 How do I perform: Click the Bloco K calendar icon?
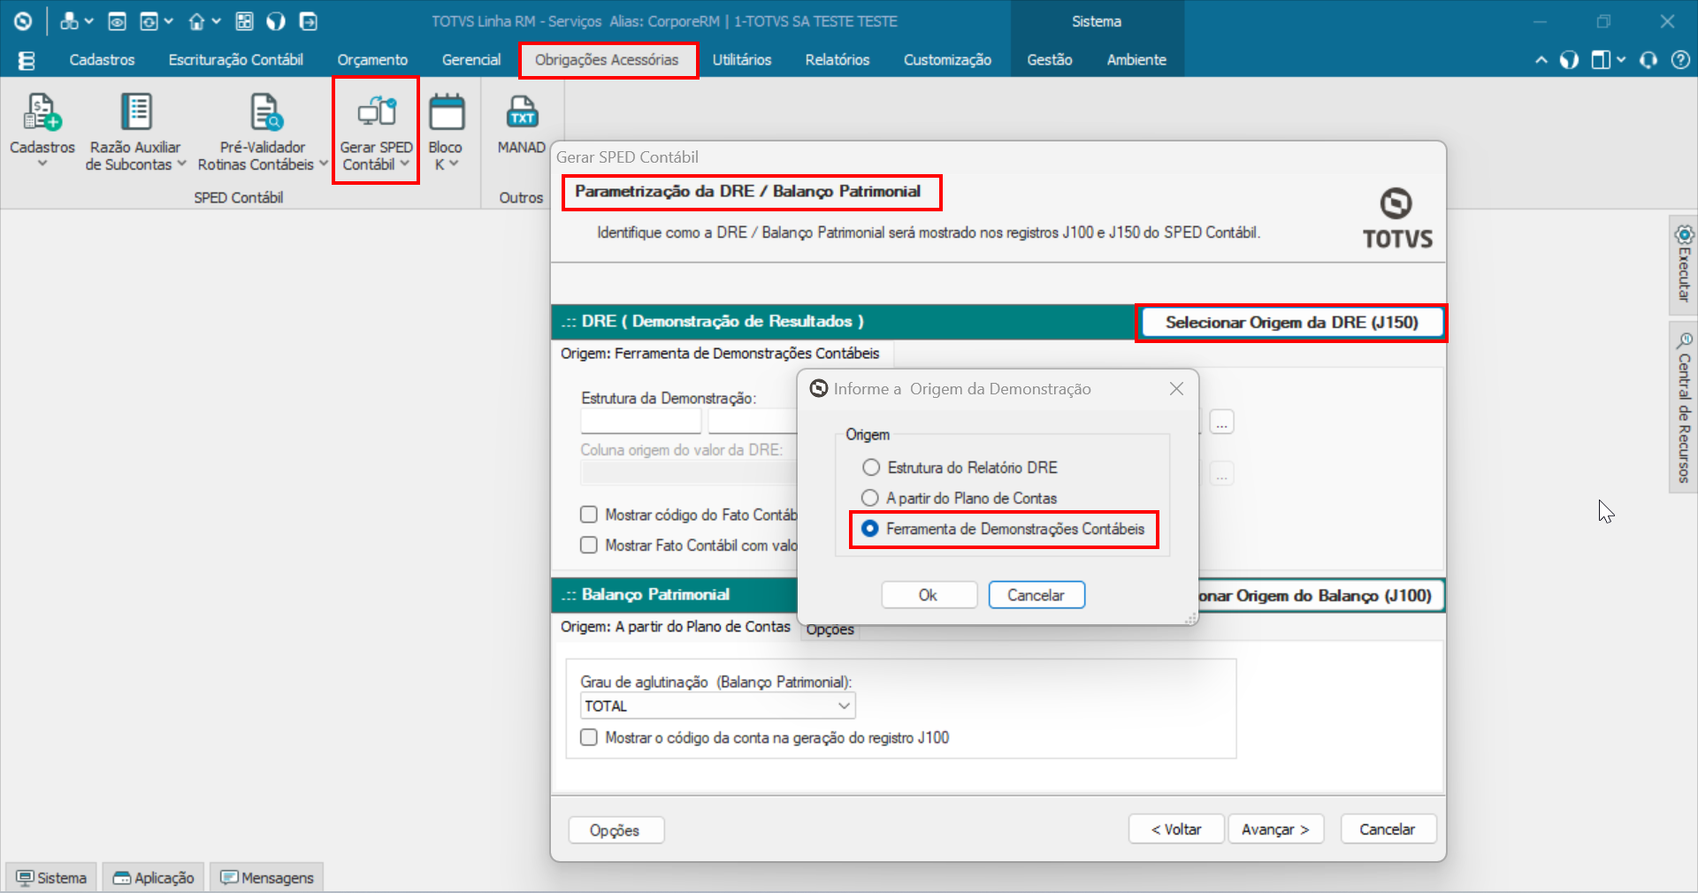447,112
